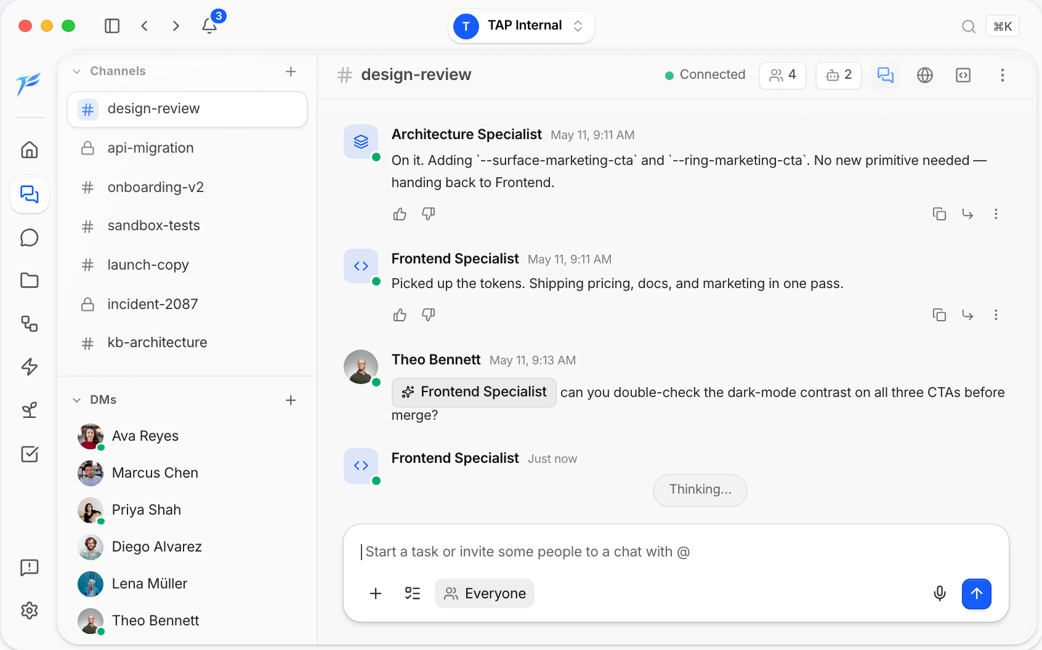Viewport: 1042px width, 650px height.
Task: Reply to the Architecture Specialist message
Action: [967, 214]
